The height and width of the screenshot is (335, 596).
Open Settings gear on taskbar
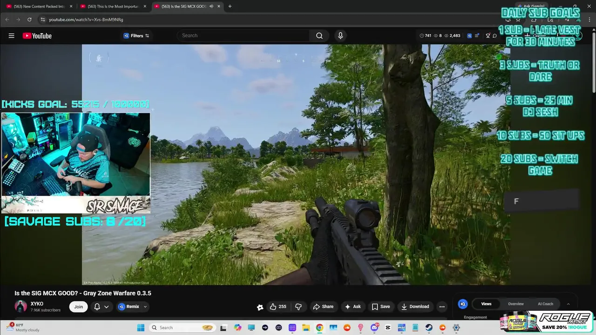[456, 328]
